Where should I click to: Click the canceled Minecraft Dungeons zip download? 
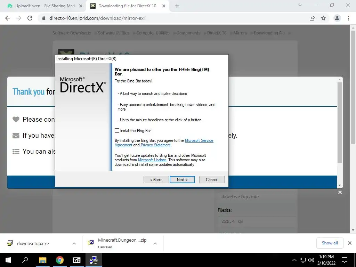tap(118, 243)
